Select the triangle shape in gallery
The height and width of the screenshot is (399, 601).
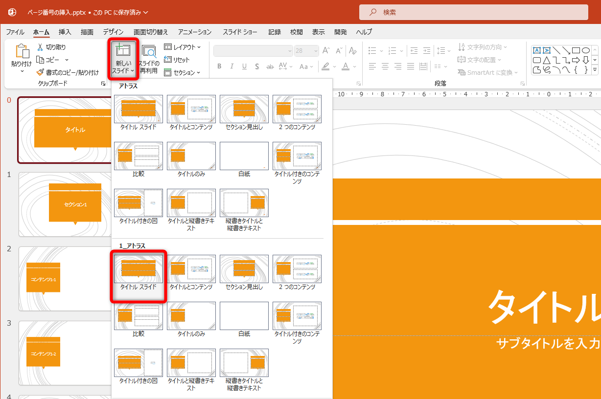tap(547, 60)
